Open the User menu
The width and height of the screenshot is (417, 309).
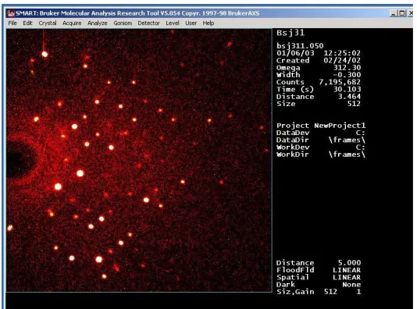(x=191, y=23)
